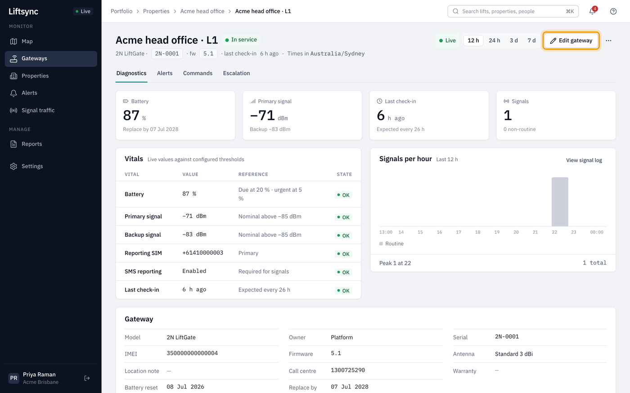This screenshot has height=393, width=630.
Task: Click the 22:00 bar in signals chart
Action: [x=560, y=202]
